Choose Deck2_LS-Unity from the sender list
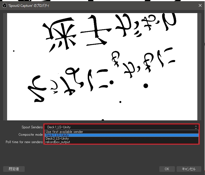The width and height of the screenshot is (205, 175). tap(122, 139)
